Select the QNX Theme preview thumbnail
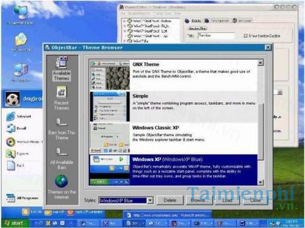 click(x=110, y=76)
